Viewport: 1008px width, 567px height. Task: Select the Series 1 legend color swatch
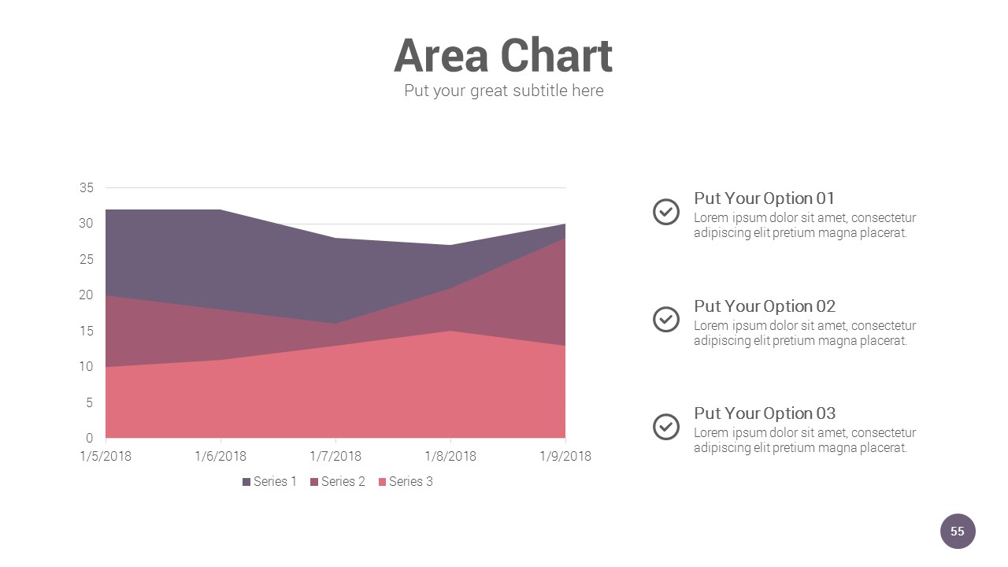pyautogui.click(x=246, y=482)
